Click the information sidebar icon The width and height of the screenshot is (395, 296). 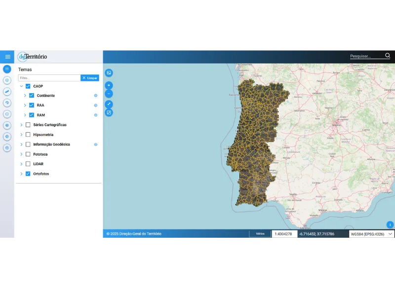coord(7,114)
